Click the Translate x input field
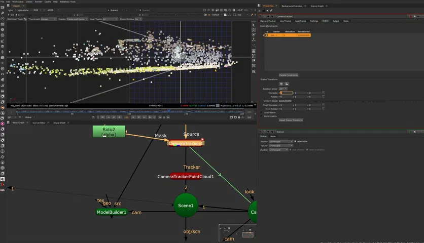 point(287,93)
